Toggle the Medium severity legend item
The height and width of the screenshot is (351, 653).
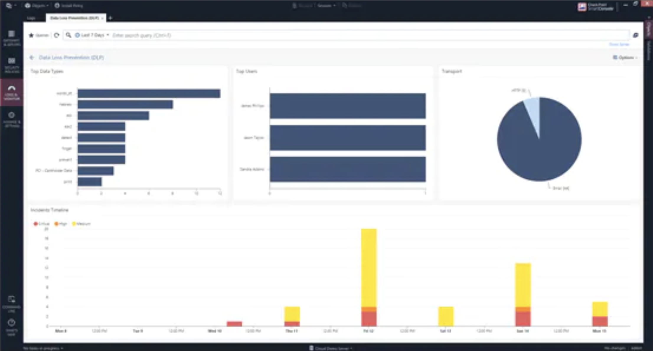coord(81,224)
